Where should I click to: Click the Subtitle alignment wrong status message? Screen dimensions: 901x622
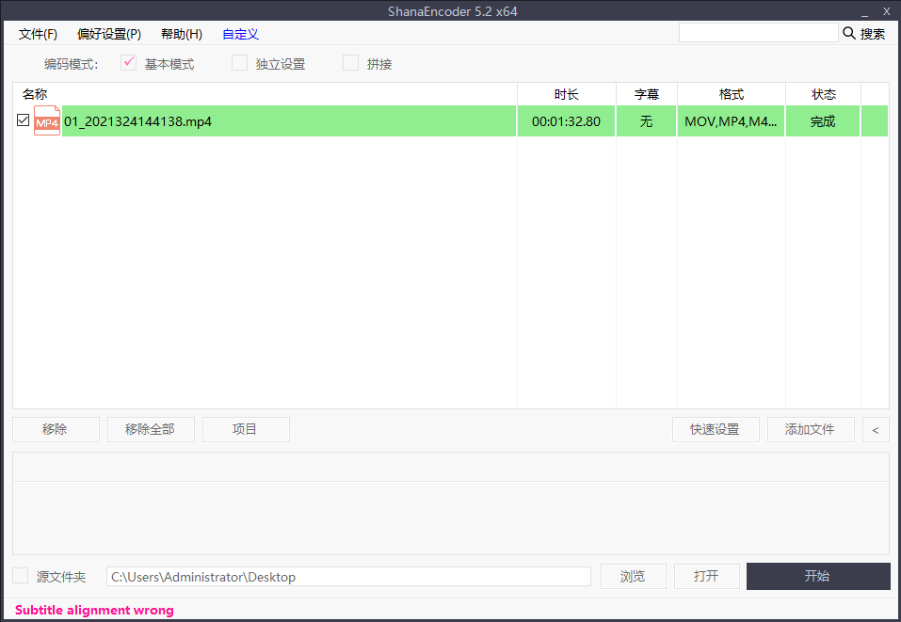[94, 610]
